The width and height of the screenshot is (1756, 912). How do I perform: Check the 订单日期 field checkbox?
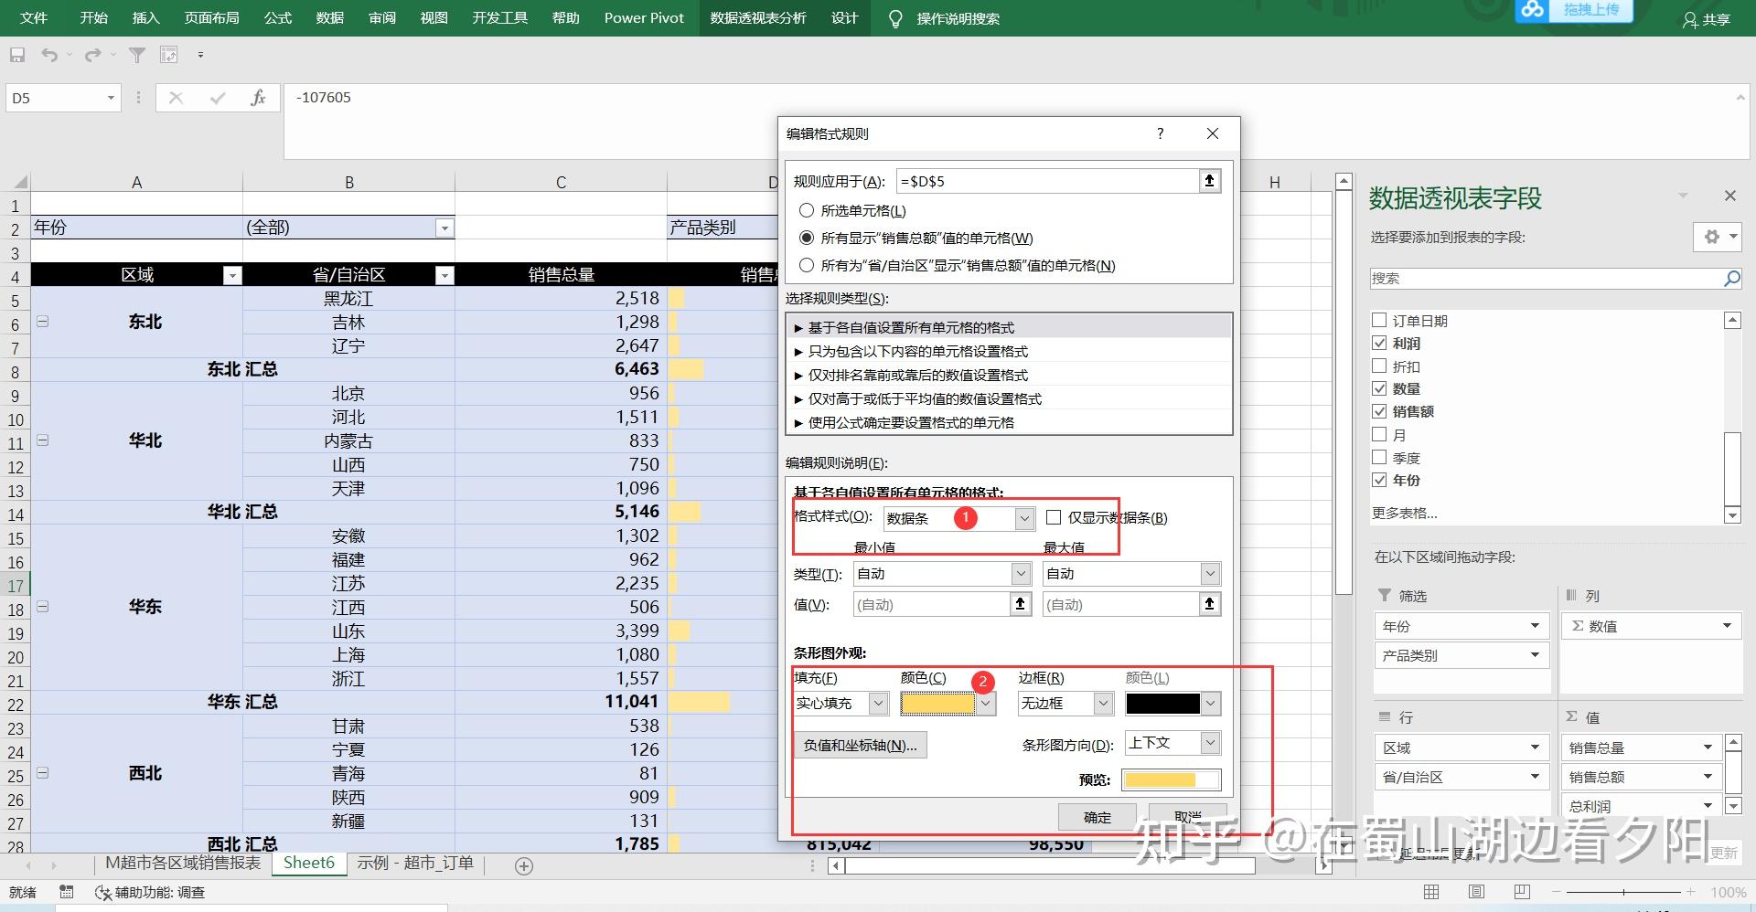pyautogui.click(x=1380, y=320)
